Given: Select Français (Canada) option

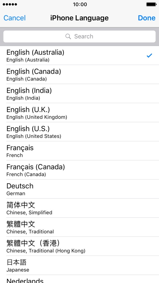Looking at the screenshot, I should [79, 170].
